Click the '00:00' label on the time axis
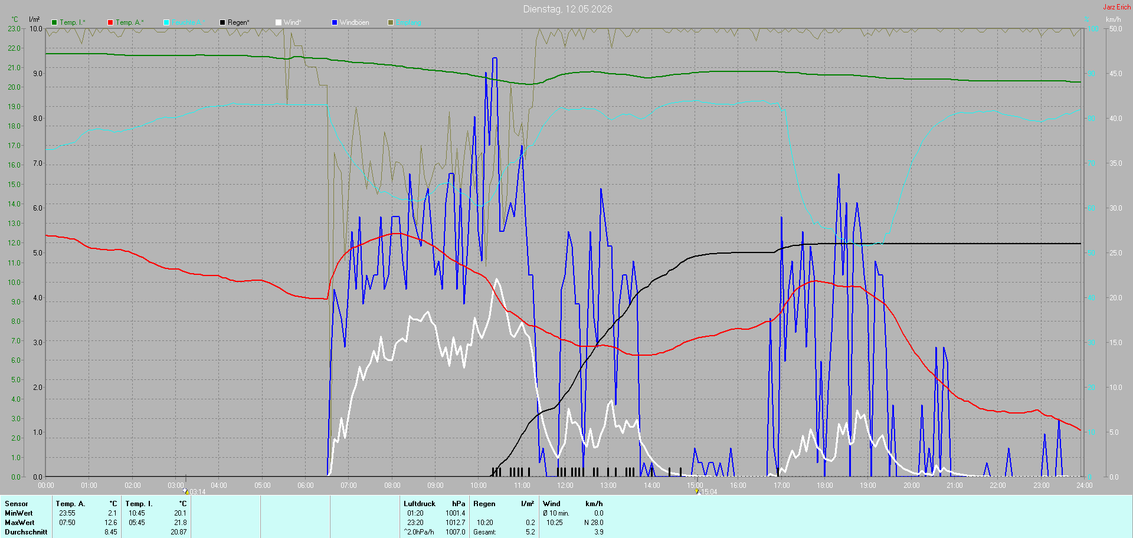The width and height of the screenshot is (1133, 538). click(x=46, y=485)
